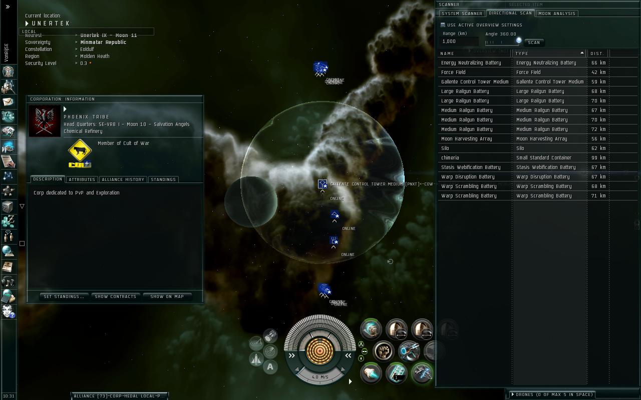Open the Alliance chat channel tab at bottom
This screenshot has height=400, width=641.
119,396
